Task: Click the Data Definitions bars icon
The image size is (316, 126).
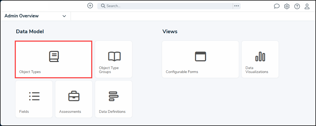Action: point(114,96)
